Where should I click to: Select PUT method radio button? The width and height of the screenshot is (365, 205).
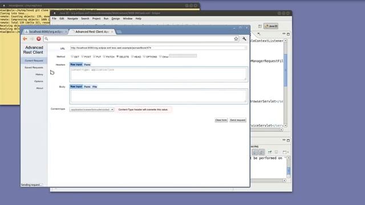(94, 56)
